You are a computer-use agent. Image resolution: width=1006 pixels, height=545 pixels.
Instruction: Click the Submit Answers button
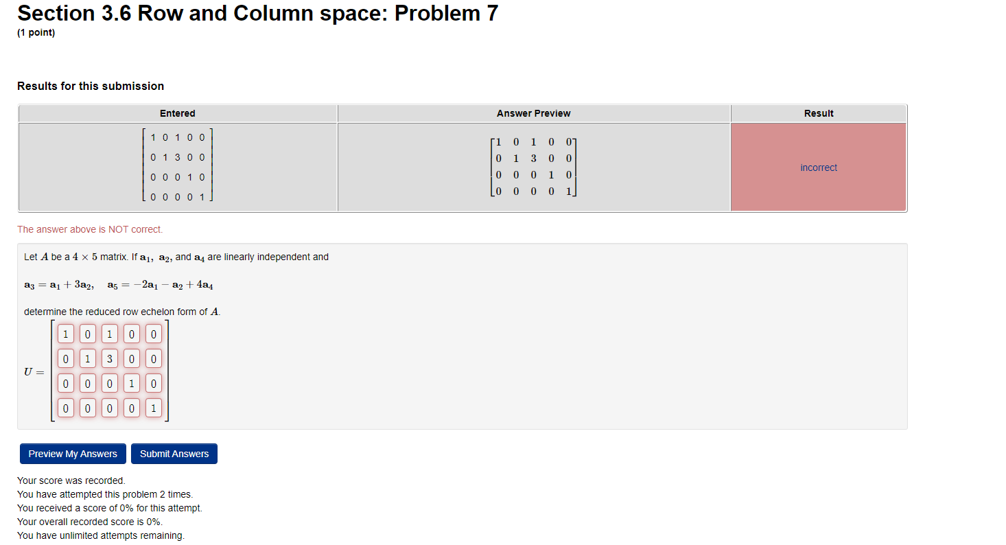[x=174, y=453]
